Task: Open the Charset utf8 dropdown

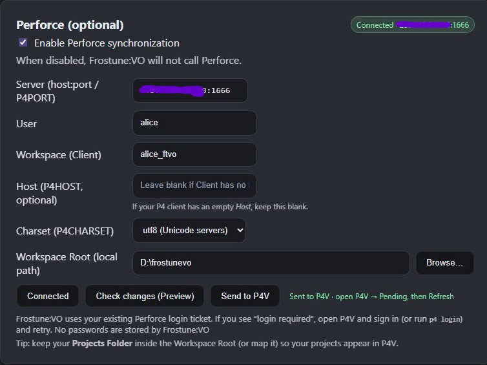Action: click(189, 230)
